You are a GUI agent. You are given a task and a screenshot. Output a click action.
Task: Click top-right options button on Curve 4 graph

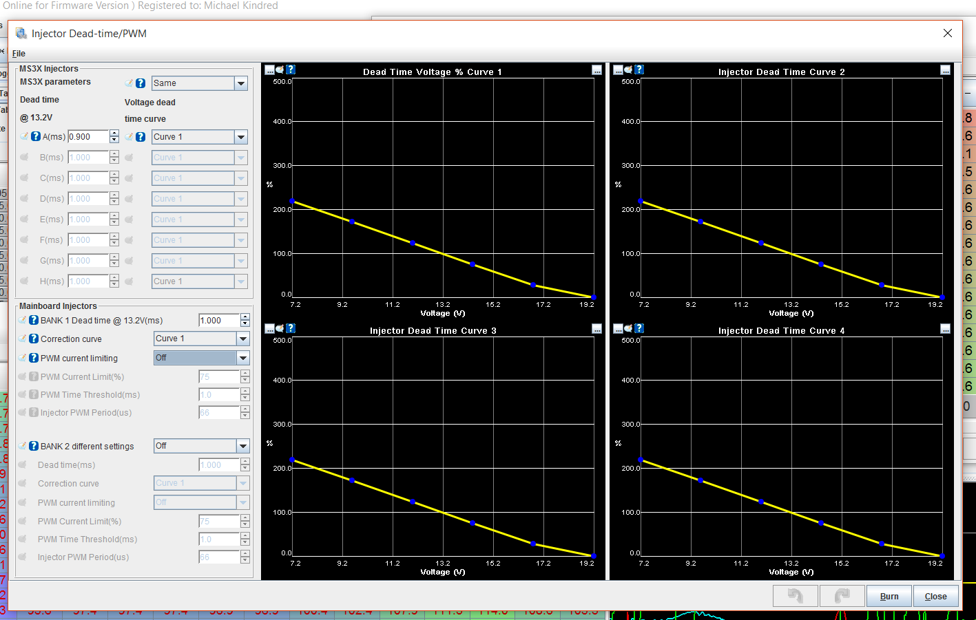[x=945, y=329]
